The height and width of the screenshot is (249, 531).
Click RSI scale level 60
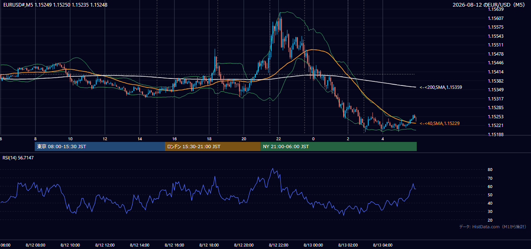pos(490,186)
